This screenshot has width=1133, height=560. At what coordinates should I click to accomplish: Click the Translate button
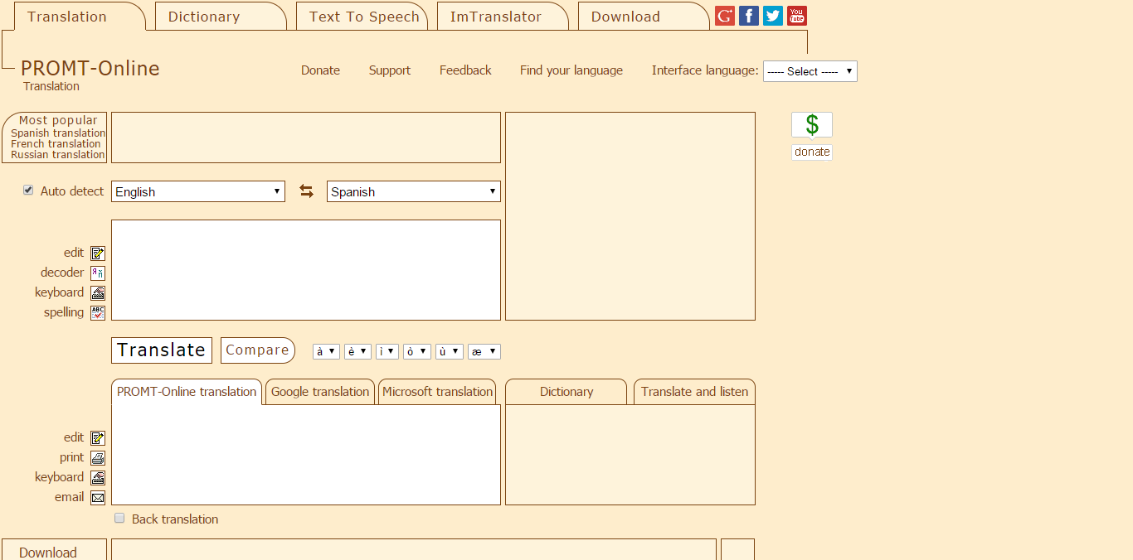click(x=162, y=350)
